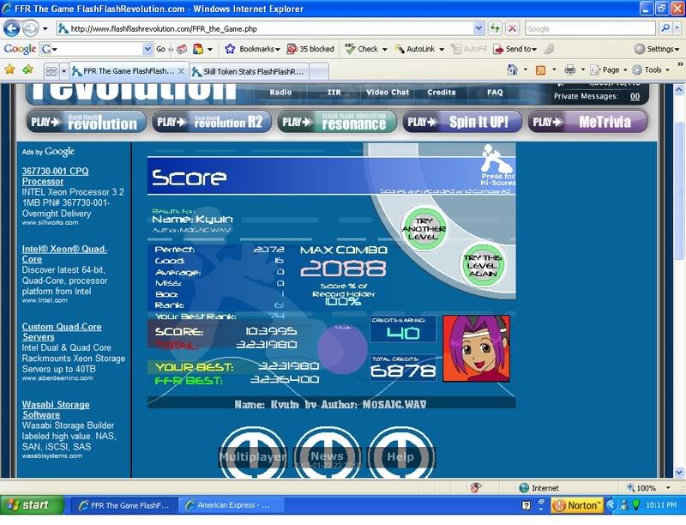Click the Windows Start button

pyautogui.click(x=32, y=505)
